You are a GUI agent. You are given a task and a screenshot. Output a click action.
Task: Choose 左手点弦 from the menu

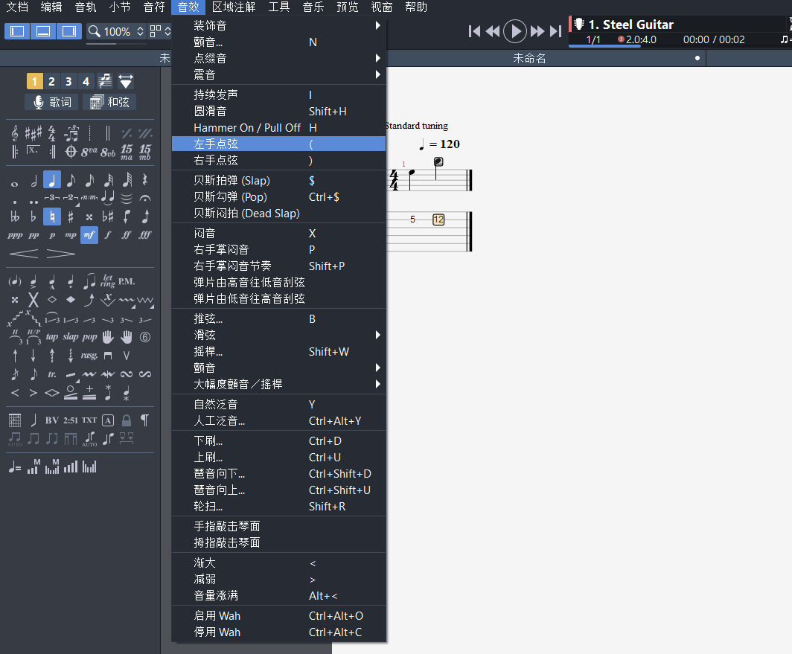click(278, 144)
